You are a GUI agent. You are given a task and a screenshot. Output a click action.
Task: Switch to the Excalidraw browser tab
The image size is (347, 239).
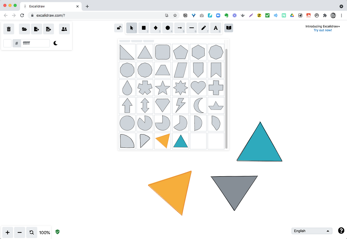click(51, 6)
